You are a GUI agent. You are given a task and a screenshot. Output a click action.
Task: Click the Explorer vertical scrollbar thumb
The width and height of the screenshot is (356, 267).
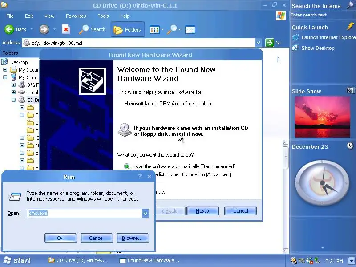286,157
